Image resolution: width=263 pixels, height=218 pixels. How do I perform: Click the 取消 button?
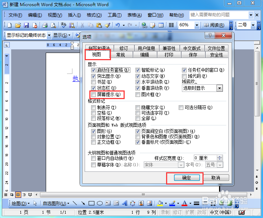[216, 178]
